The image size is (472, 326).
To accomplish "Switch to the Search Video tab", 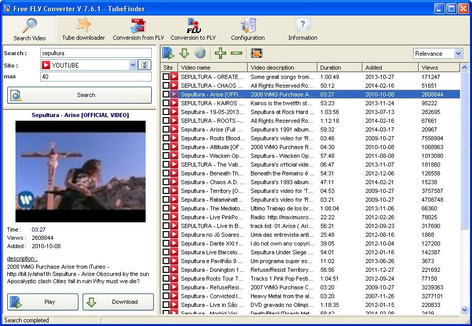I will (28, 29).
